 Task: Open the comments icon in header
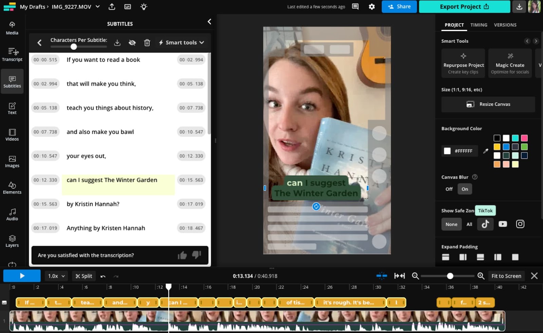(355, 6)
